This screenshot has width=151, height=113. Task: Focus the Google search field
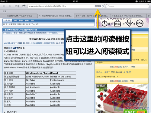coord(127,6)
